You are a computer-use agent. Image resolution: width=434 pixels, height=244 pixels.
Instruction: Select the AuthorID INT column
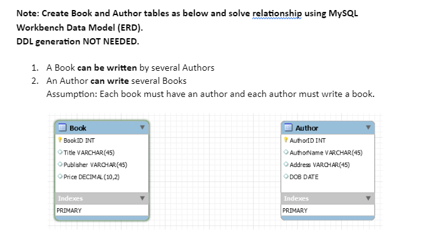pos(307,141)
